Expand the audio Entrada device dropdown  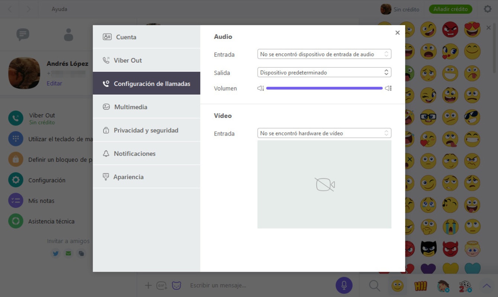[324, 54]
